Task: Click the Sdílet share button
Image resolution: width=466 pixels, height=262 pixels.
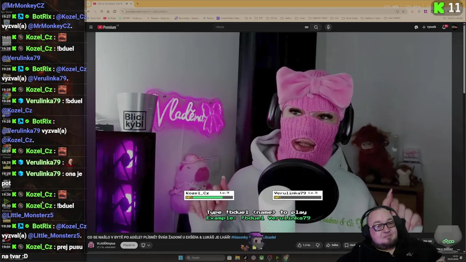Action: (332, 245)
